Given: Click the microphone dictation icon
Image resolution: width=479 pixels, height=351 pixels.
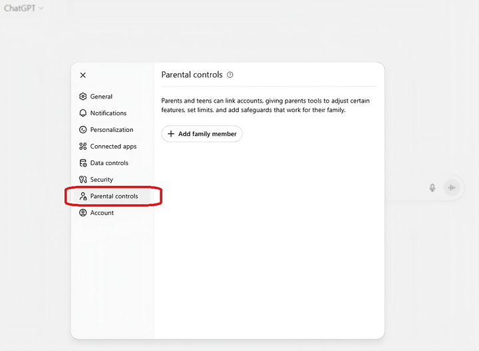Looking at the screenshot, I should tap(432, 188).
